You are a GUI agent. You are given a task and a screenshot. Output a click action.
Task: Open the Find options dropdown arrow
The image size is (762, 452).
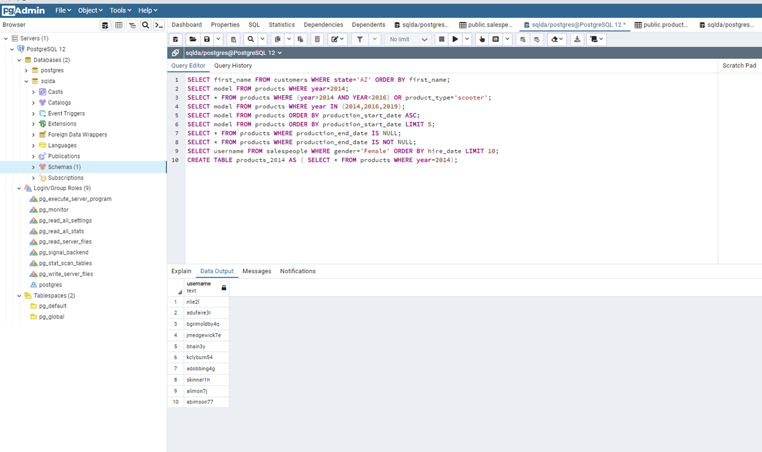click(x=262, y=39)
